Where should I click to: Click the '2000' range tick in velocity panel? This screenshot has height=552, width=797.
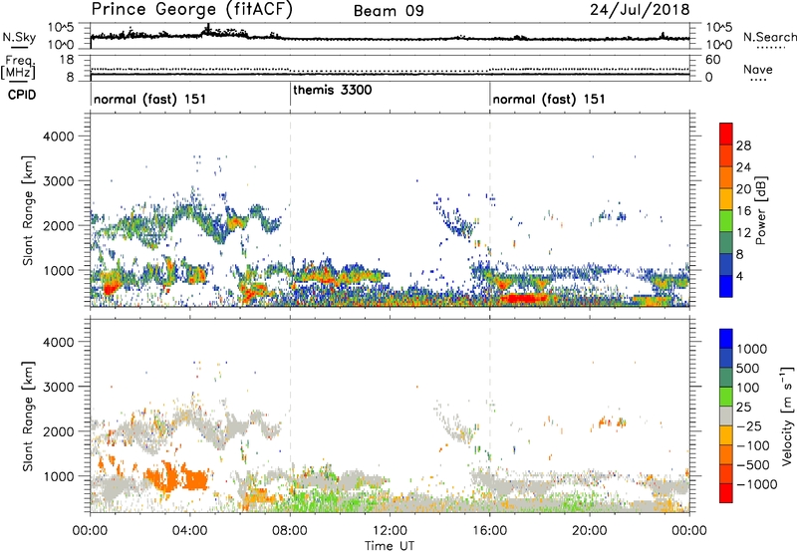pyautogui.click(x=59, y=431)
